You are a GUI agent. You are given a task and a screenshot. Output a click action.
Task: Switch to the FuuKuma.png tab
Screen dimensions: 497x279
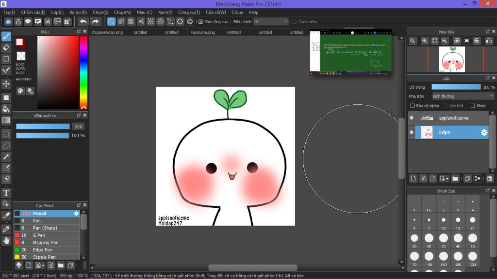(202, 32)
